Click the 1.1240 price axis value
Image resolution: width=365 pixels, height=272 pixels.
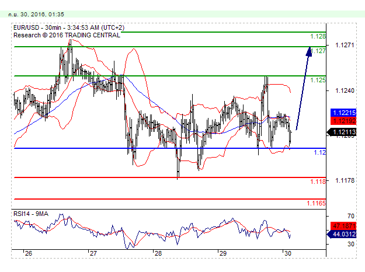click(x=345, y=90)
